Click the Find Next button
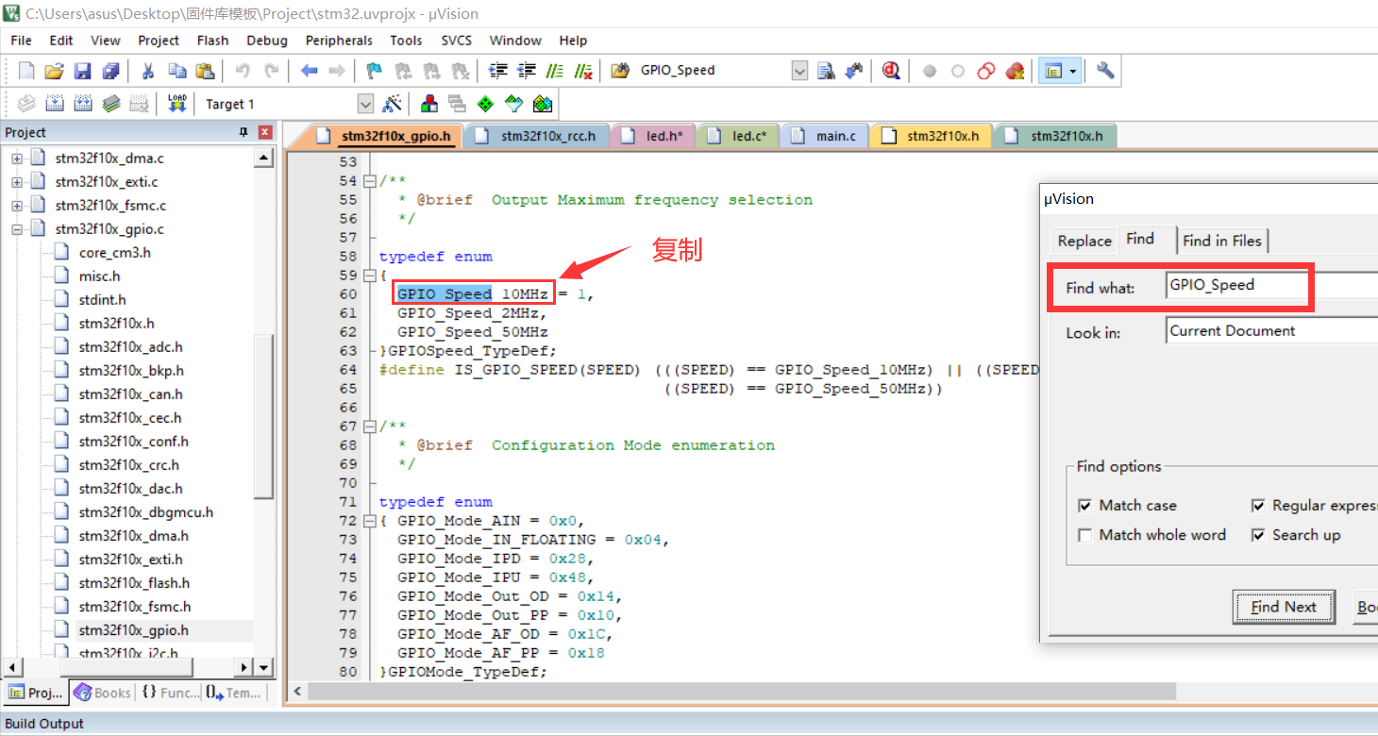The image size is (1378, 736). (1284, 607)
